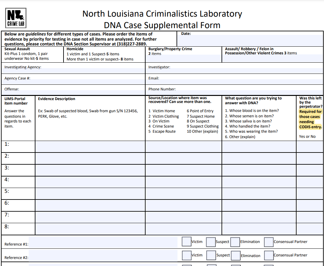Image resolution: width=324 pixels, height=266 pixels.
Task: Click DNA question field for item 8
Action: [x=259, y=229]
